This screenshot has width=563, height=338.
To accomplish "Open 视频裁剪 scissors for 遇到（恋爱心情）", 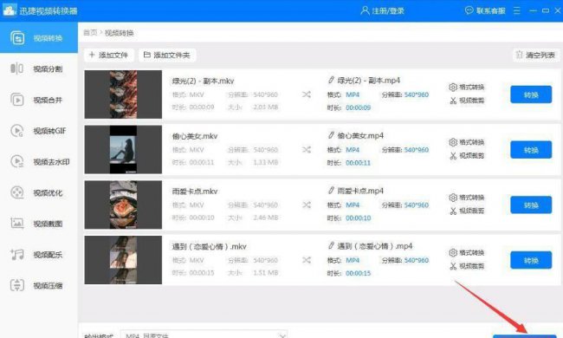I will (467, 266).
